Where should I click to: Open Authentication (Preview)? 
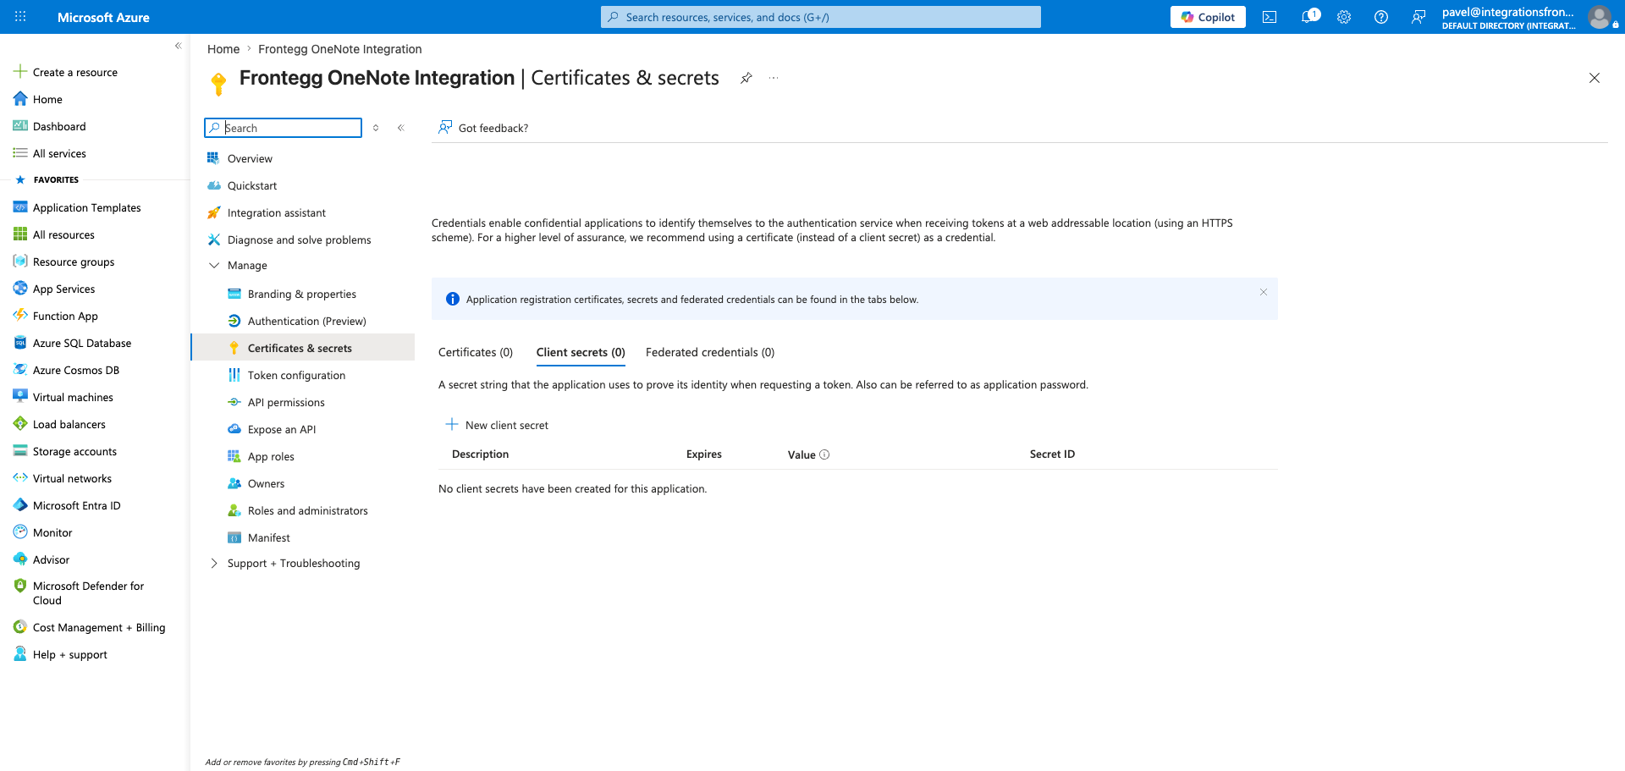[306, 321]
